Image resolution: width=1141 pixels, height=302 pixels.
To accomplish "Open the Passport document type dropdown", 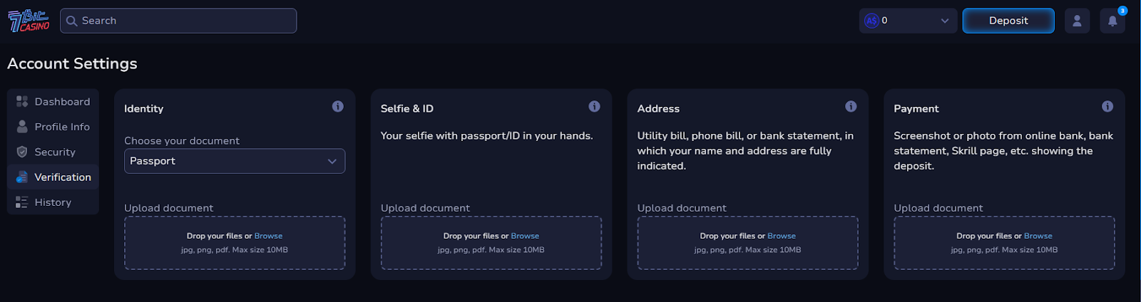I will point(235,161).
